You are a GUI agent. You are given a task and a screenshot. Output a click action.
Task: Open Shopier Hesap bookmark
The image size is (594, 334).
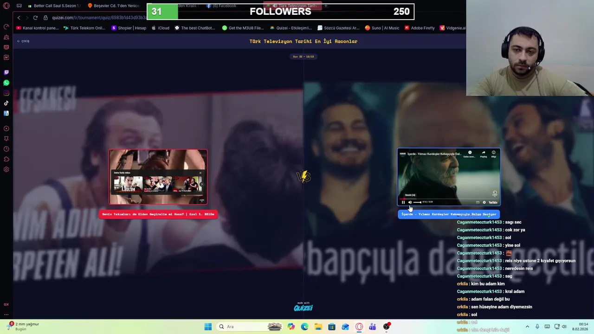coord(129,28)
